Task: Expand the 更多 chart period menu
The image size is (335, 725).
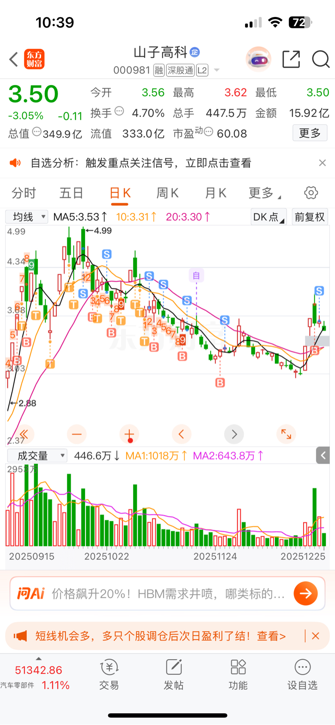Action: [264, 193]
